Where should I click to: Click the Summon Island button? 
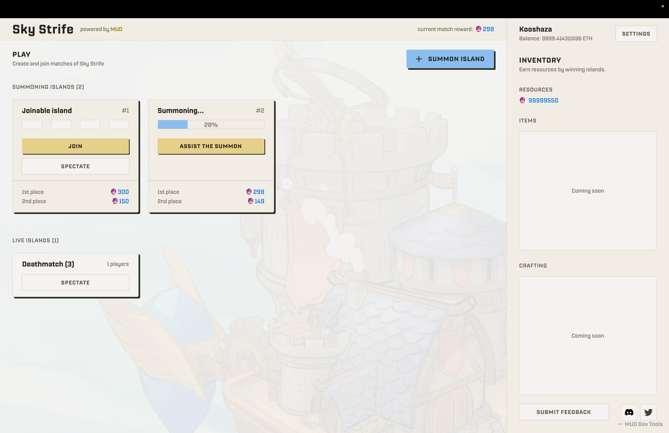point(450,59)
